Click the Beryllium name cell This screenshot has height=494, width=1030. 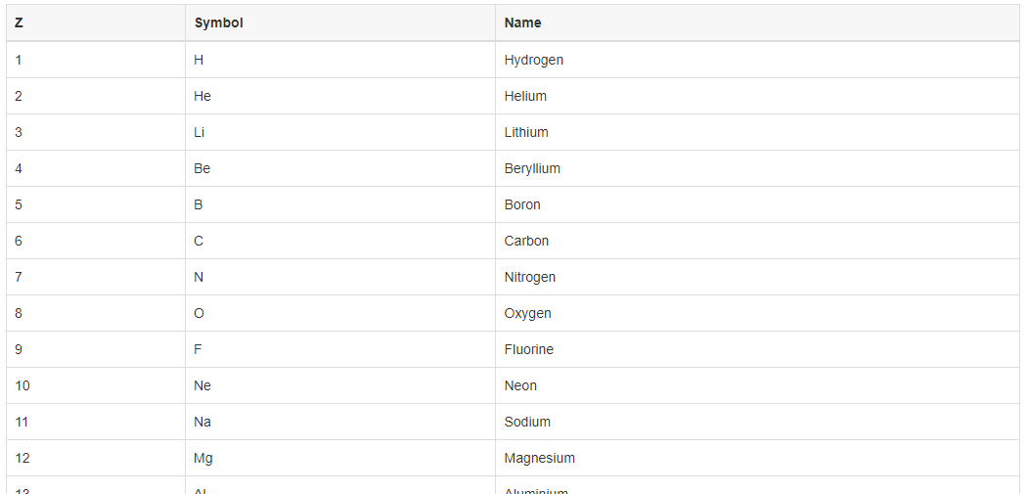coord(532,168)
